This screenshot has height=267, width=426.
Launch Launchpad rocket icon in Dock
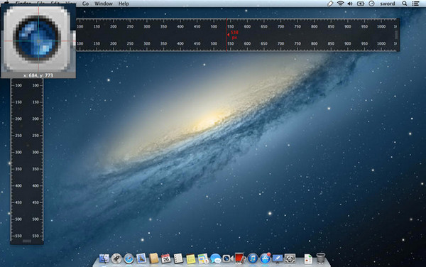116,258
